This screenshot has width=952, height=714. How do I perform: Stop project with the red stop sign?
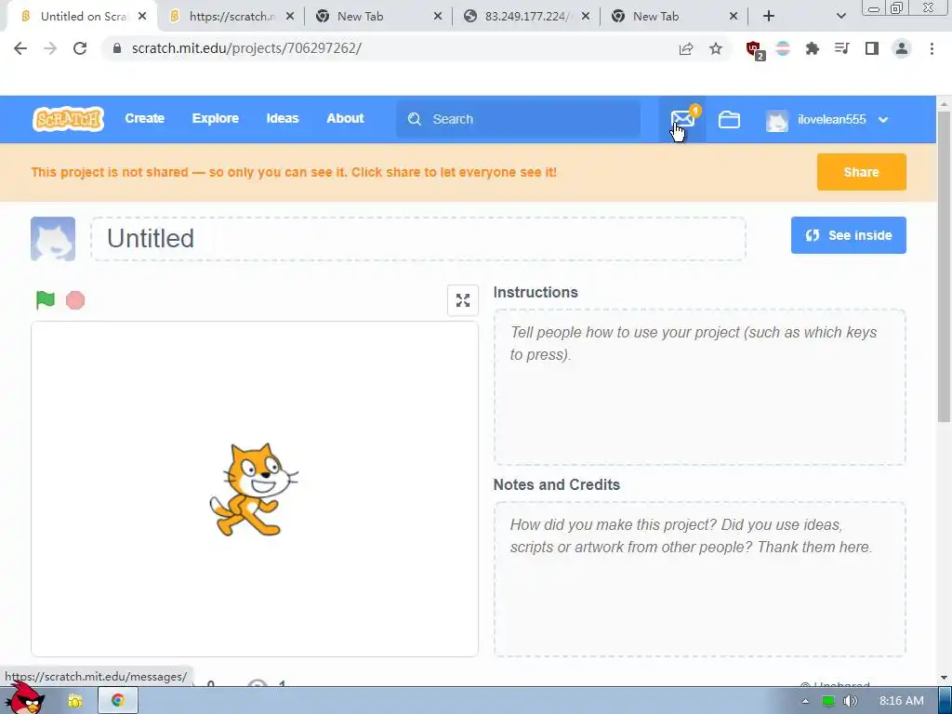click(x=75, y=300)
